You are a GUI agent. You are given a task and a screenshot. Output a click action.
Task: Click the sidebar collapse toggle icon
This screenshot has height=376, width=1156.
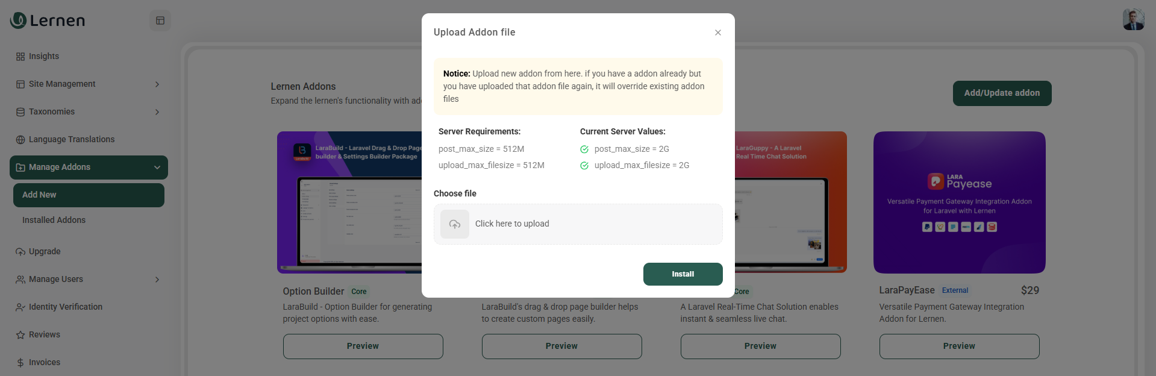pyautogui.click(x=160, y=20)
